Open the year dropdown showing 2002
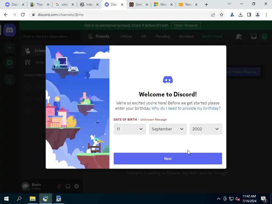This screenshot has height=204, width=272. (206, 129)
